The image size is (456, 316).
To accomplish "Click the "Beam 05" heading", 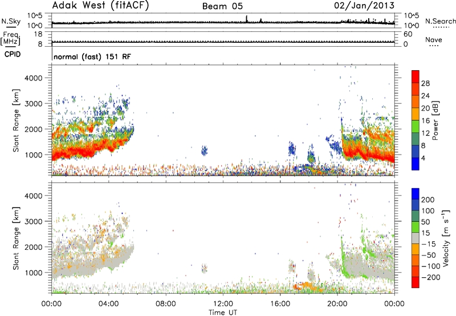I will click(222, 6).
